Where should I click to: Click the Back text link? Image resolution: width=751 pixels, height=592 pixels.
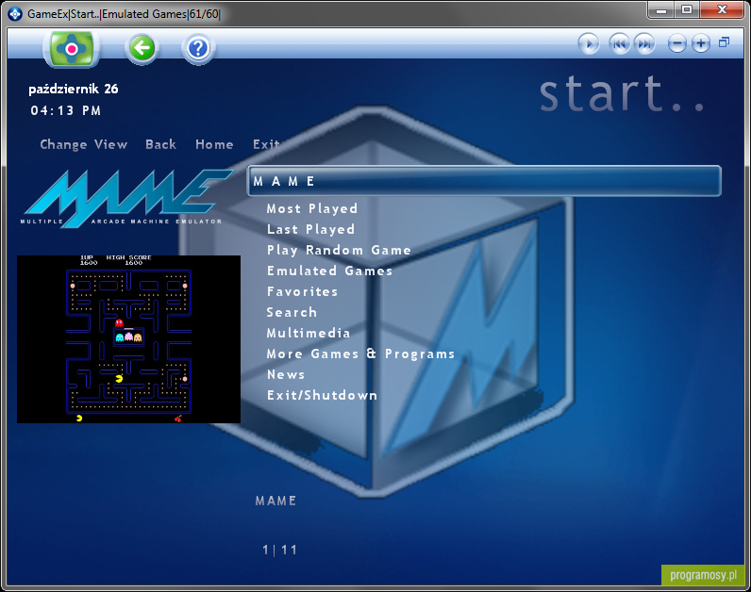click(x=161, y=144)
